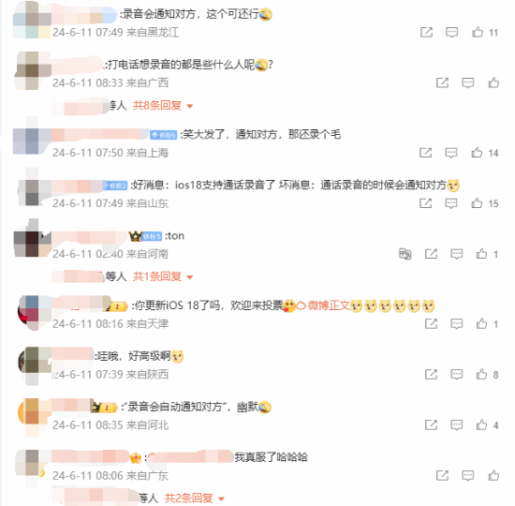Share the 河北 comment about 录音会自动通知对方
515x506 pixels.
[x=431, y=424]
